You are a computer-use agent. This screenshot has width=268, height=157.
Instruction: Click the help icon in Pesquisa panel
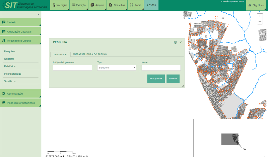point(175,42)
